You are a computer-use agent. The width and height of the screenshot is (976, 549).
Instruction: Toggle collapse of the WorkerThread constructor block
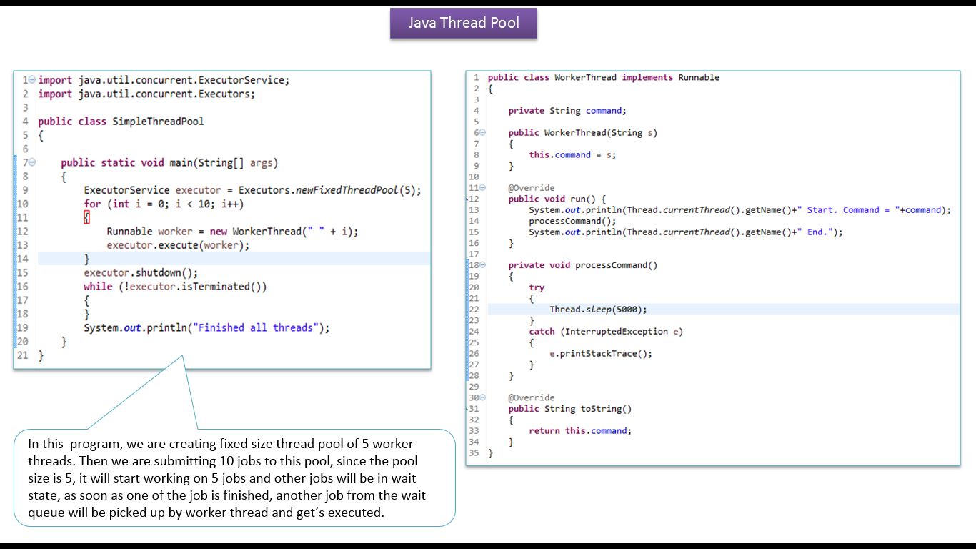point(481,132)
